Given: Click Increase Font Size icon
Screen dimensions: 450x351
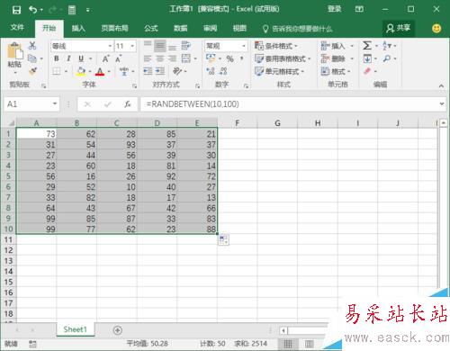Looking at the screenshot, I should point(105,58).
